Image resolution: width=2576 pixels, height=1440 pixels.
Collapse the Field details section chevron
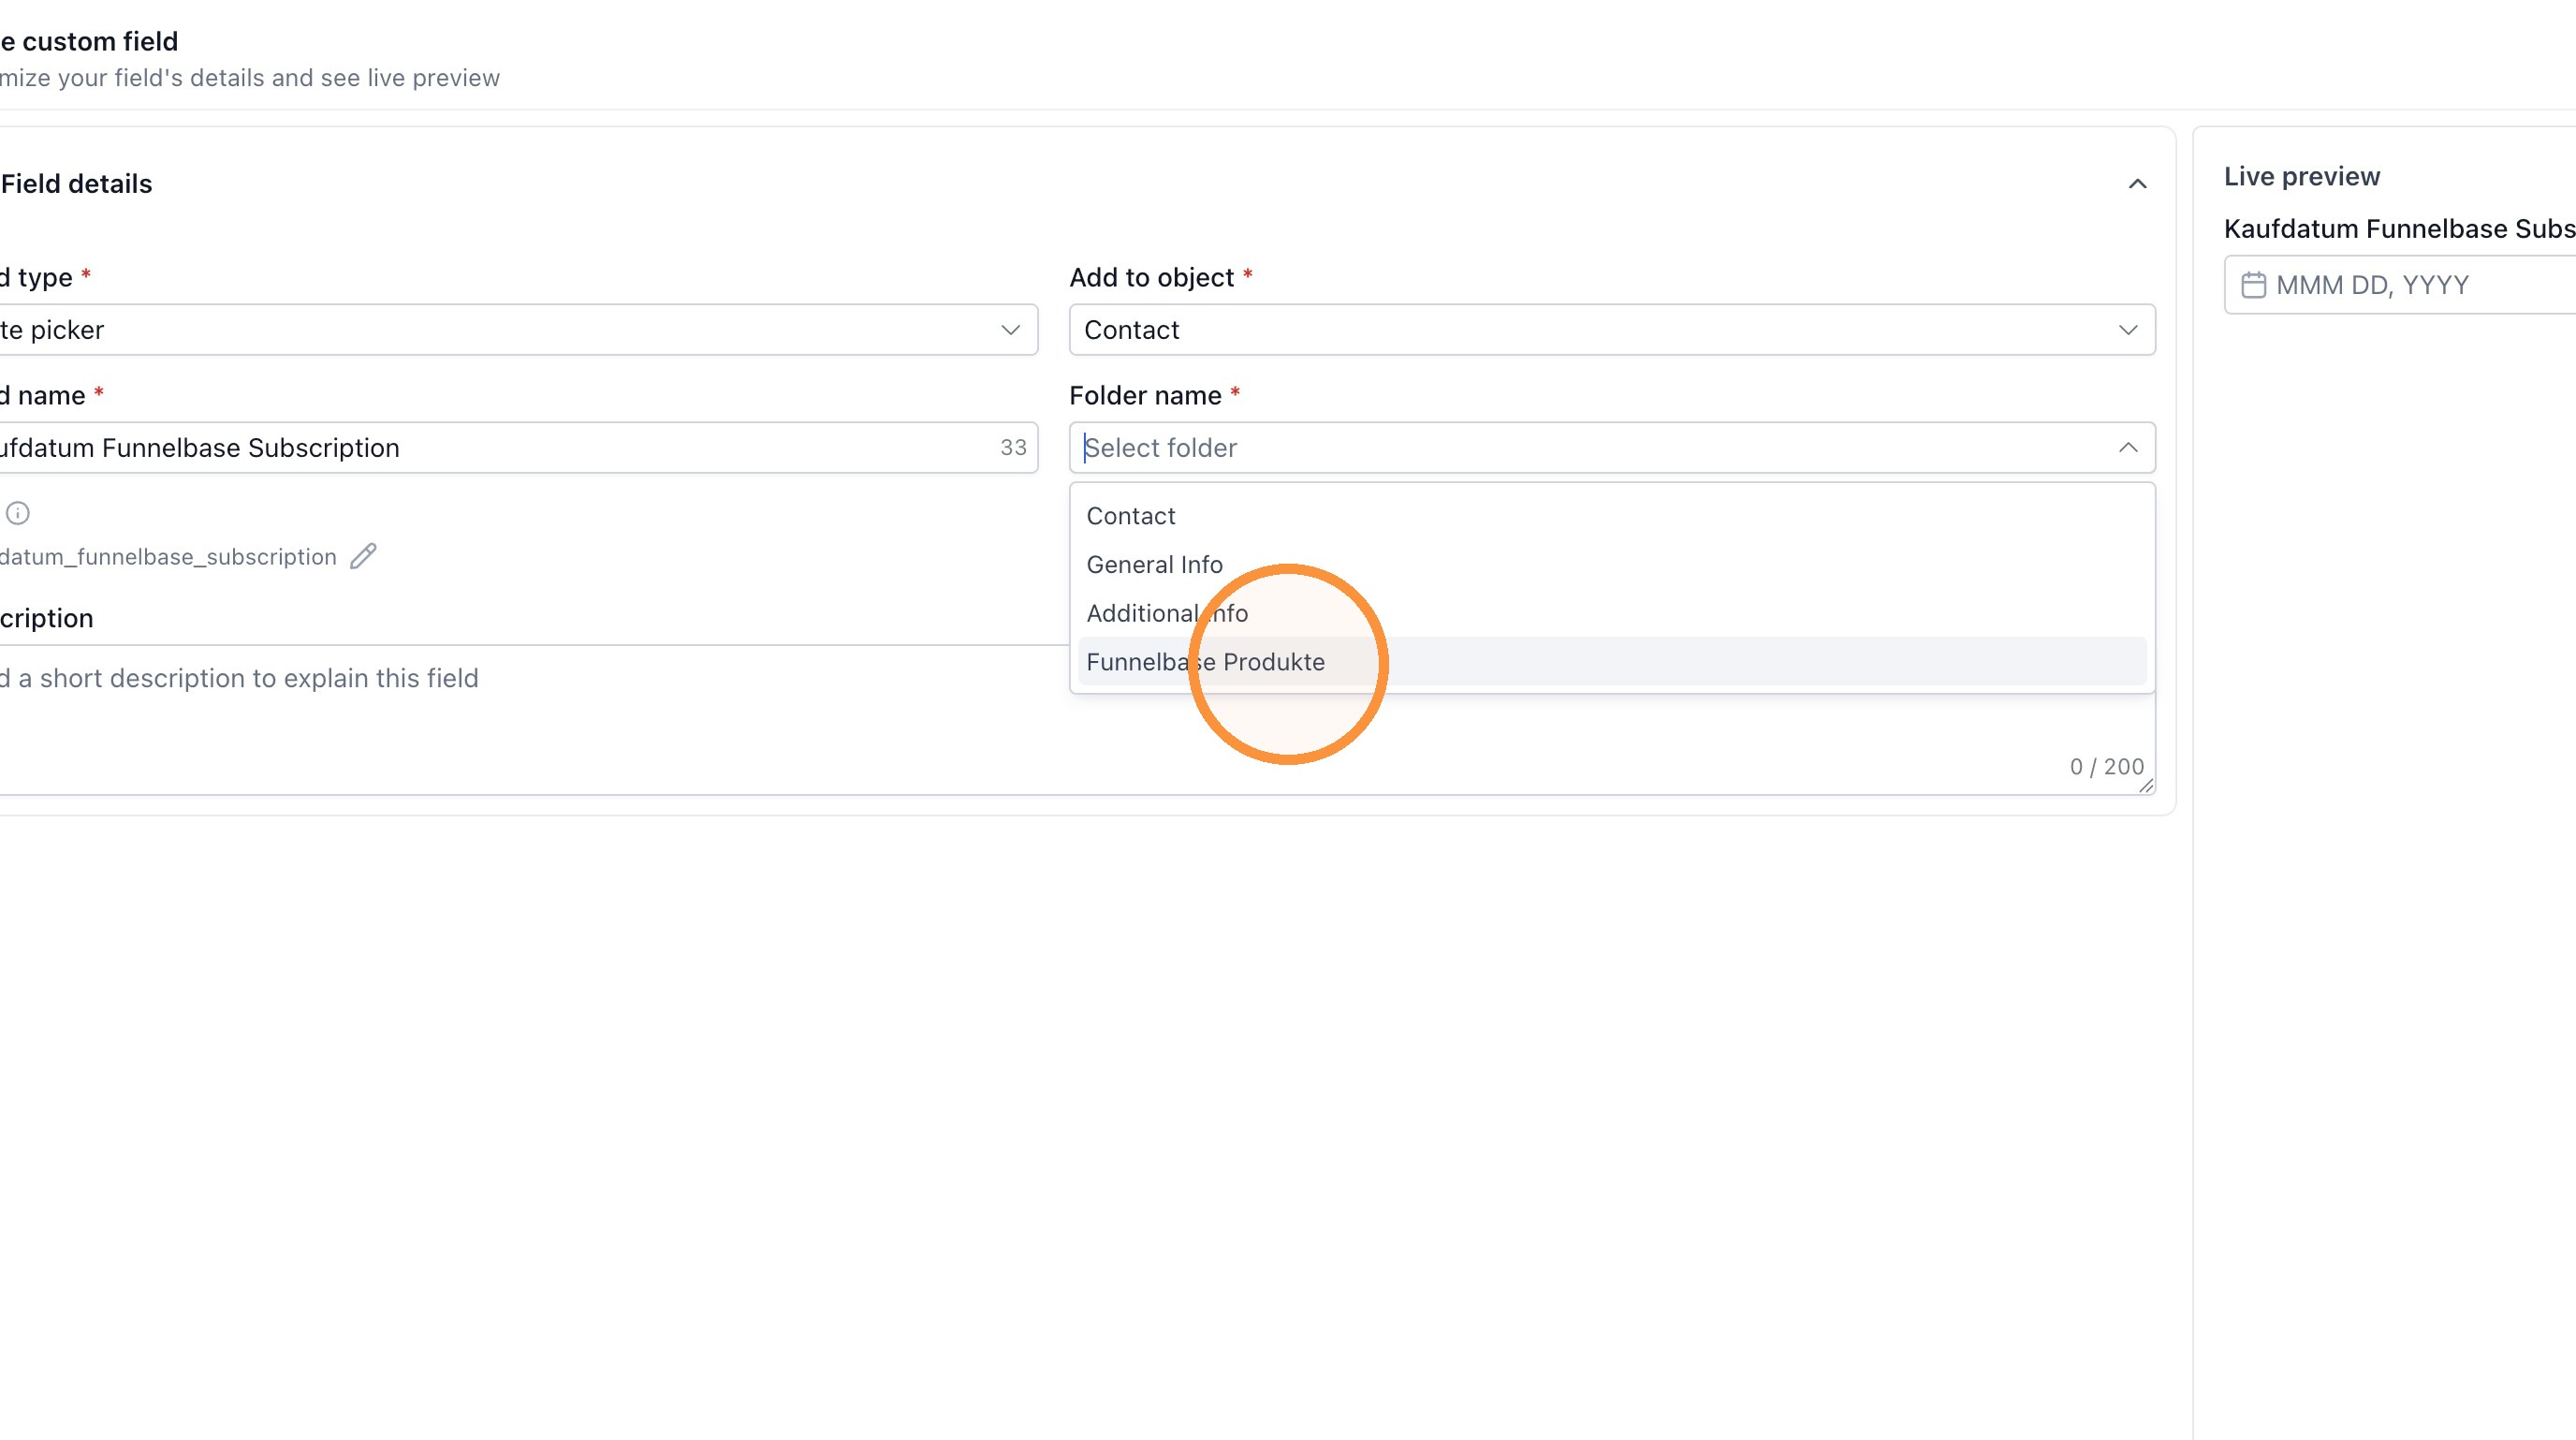2137,184
